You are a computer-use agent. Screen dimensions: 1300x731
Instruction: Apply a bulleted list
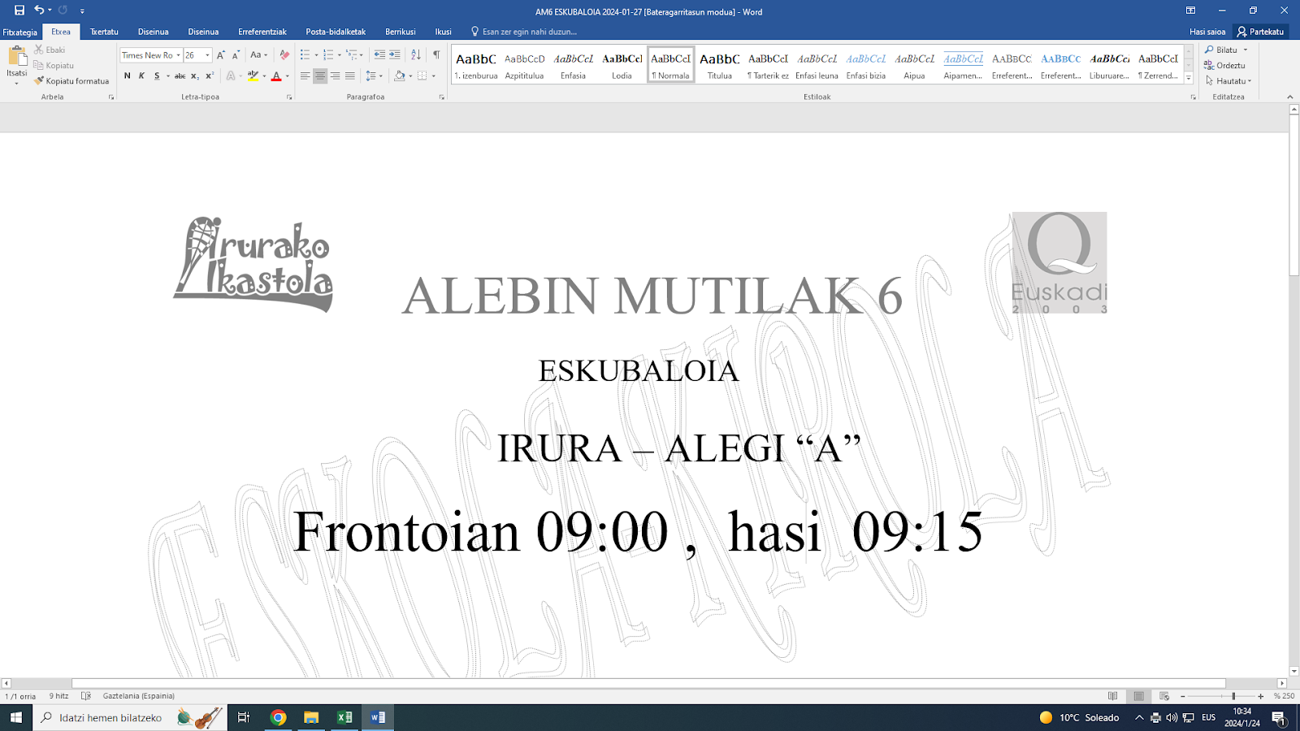pos(305,55)
